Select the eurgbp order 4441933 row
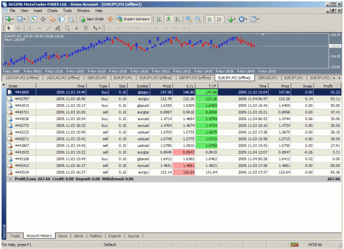 coord(174,153)
